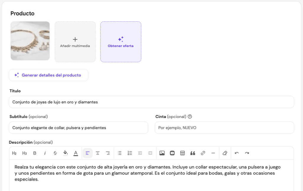Open the highlight fill color tool
Screen dimensions: 303x191
(65, 153)
